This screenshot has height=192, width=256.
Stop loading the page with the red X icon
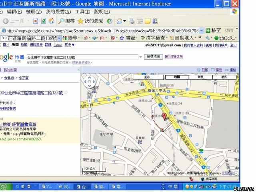pos(36,21)
